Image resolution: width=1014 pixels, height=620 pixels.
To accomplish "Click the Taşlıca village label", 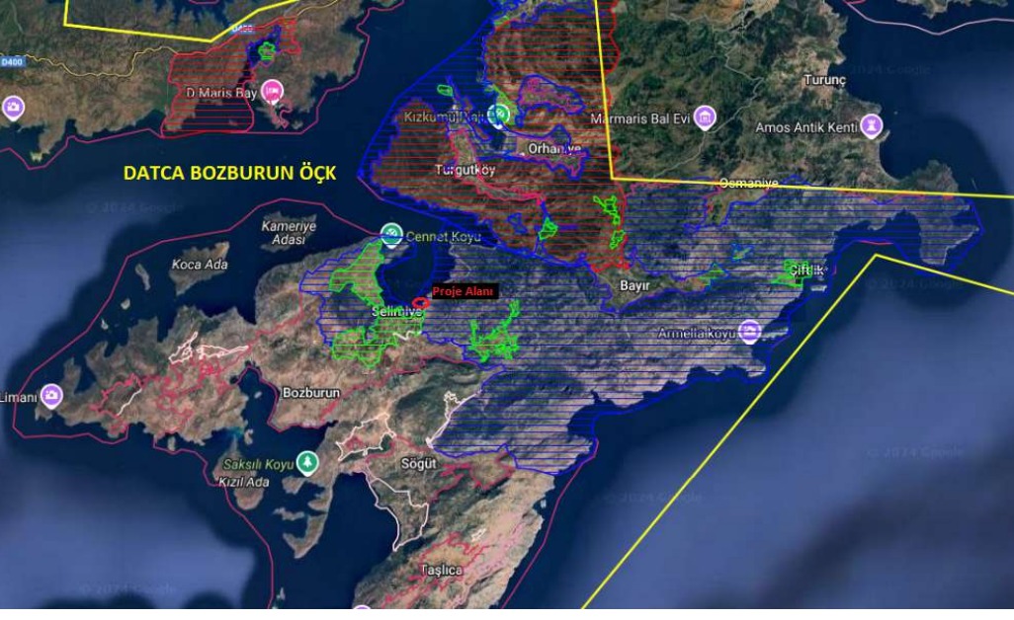I will coord(442,570).
